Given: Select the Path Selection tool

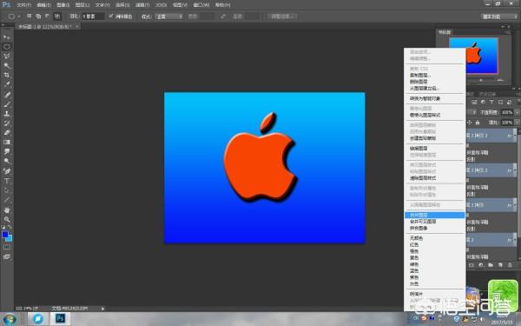Looking at the screenshot, I should 7,190.
